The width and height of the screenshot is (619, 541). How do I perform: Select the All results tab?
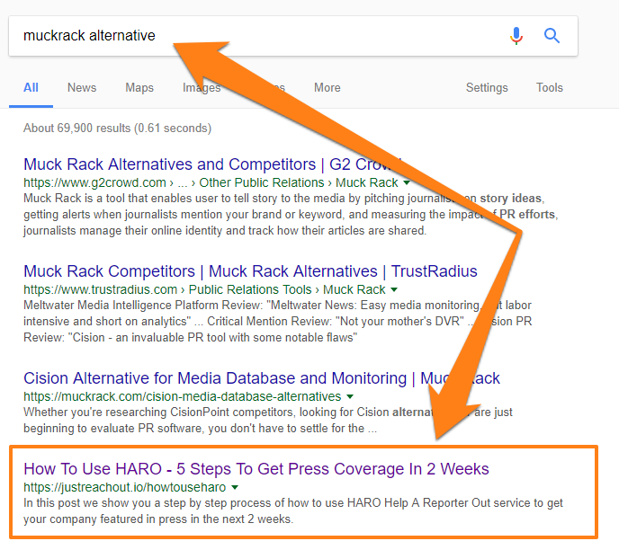click(x=31, y=87)
